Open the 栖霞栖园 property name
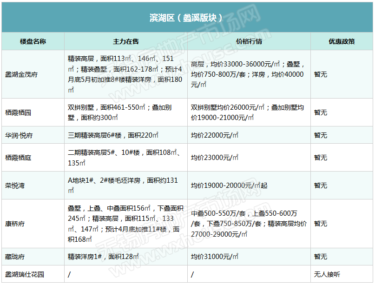375x285 pixels. 18,112
